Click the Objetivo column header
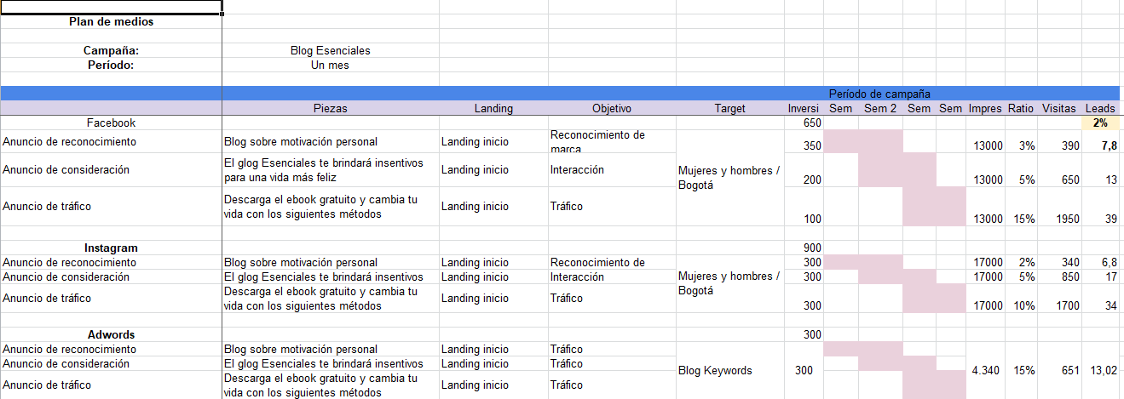Viewport: 1124px width, 399px height. tap(611, 109)
